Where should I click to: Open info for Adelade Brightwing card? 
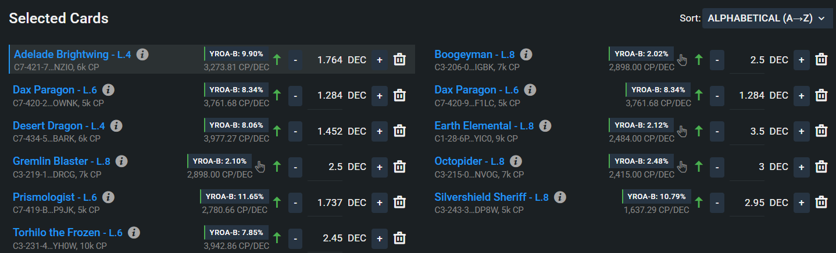(142, 55)
